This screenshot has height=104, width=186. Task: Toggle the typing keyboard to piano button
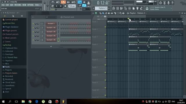(x=80, y=2)
